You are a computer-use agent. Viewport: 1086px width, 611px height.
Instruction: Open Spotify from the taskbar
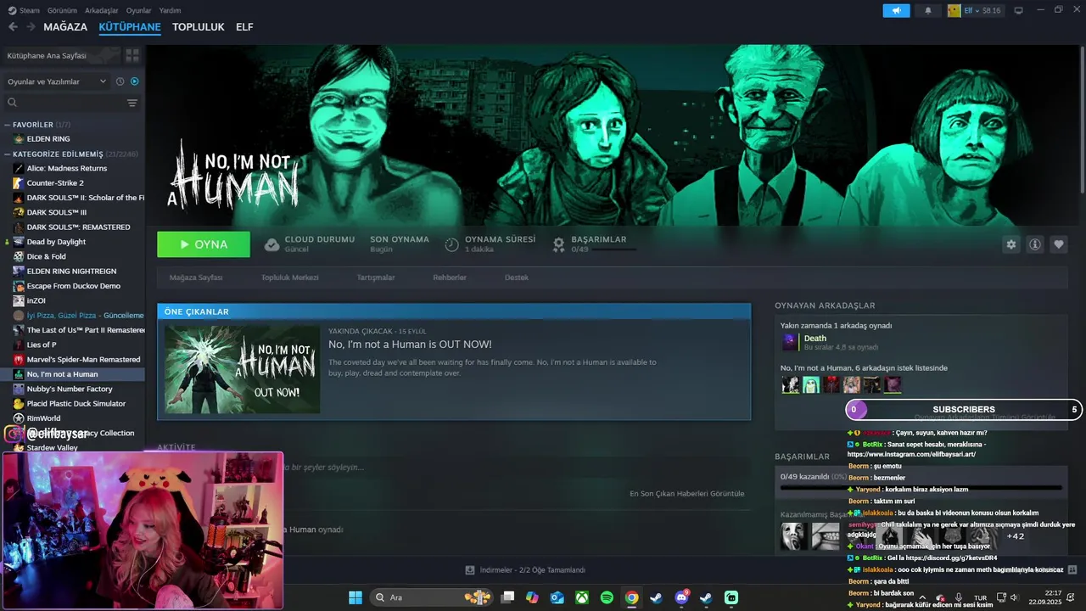(607, 597)
